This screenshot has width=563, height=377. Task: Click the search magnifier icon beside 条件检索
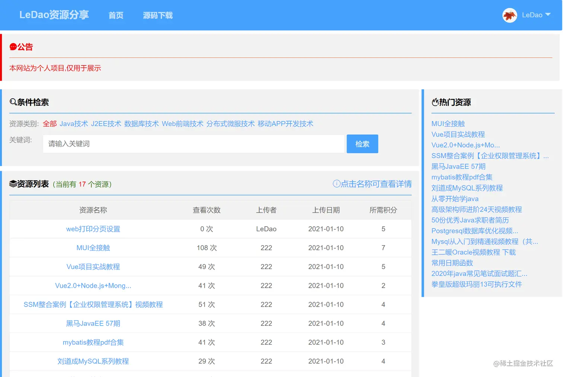[x=13, y=102]
